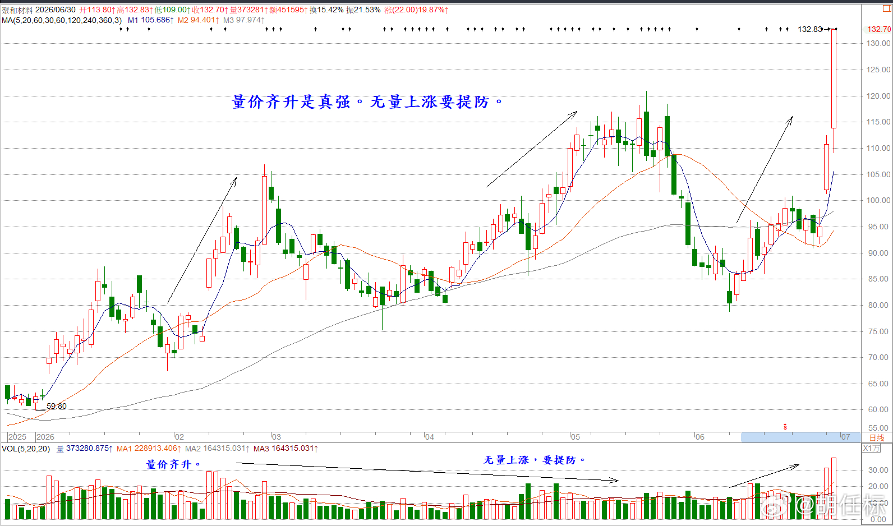Click the 05 month marker on time axis
The image size is (893, 526).
576,437
